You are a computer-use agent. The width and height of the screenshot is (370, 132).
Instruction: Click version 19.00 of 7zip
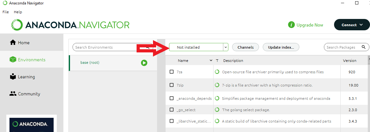[x=353, y=85]
